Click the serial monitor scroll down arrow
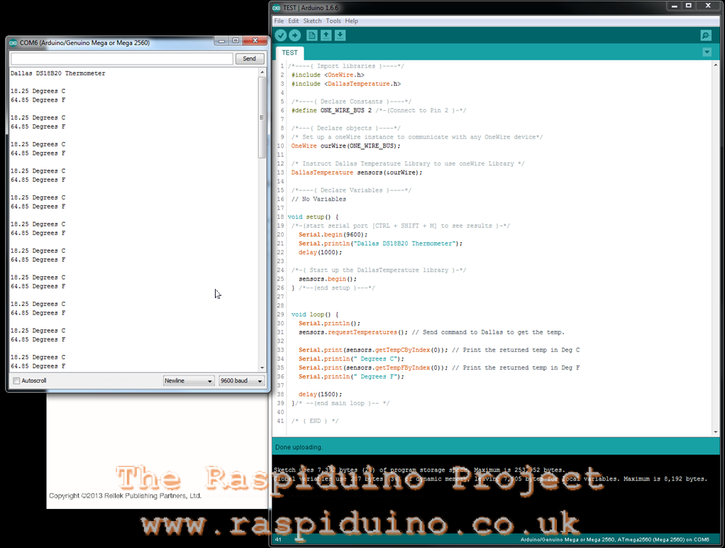725x548 pixels. pos(262,368)
